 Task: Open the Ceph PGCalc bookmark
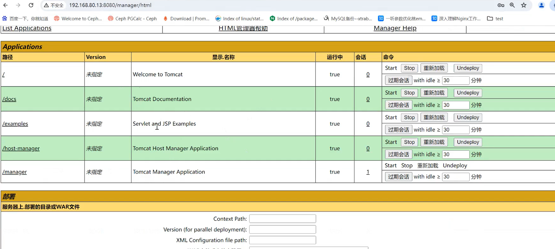132,18
